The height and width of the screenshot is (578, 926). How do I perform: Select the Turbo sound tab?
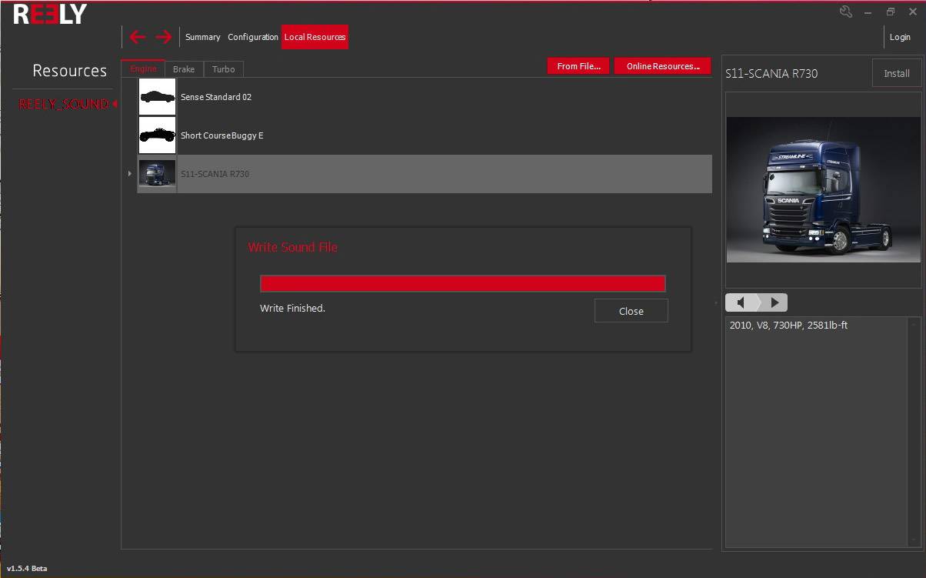click(223, 68)
